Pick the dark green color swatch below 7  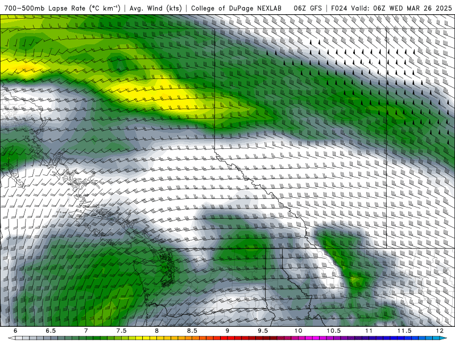click(x=89, y=338)
